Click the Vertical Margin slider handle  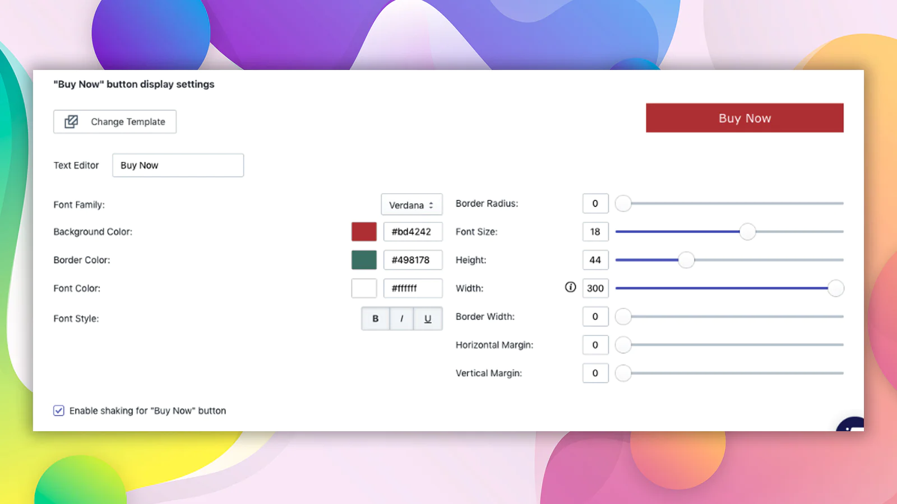pos(623,373)
